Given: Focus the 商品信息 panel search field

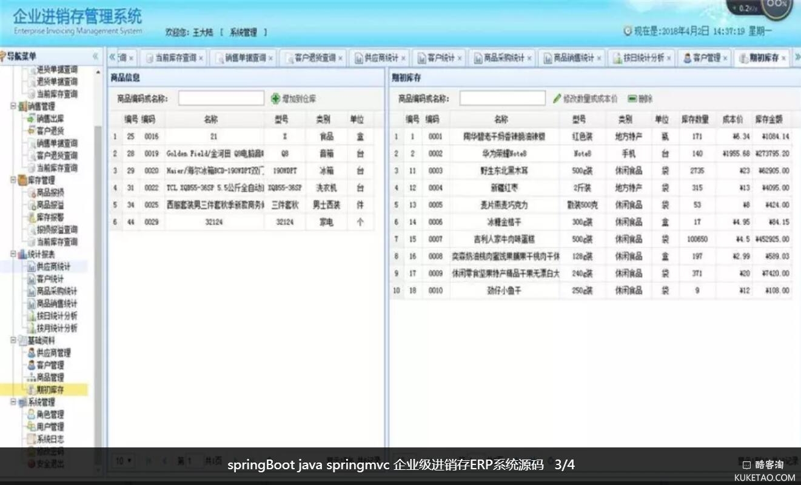Looking at the screenshot, I should 221,98.
